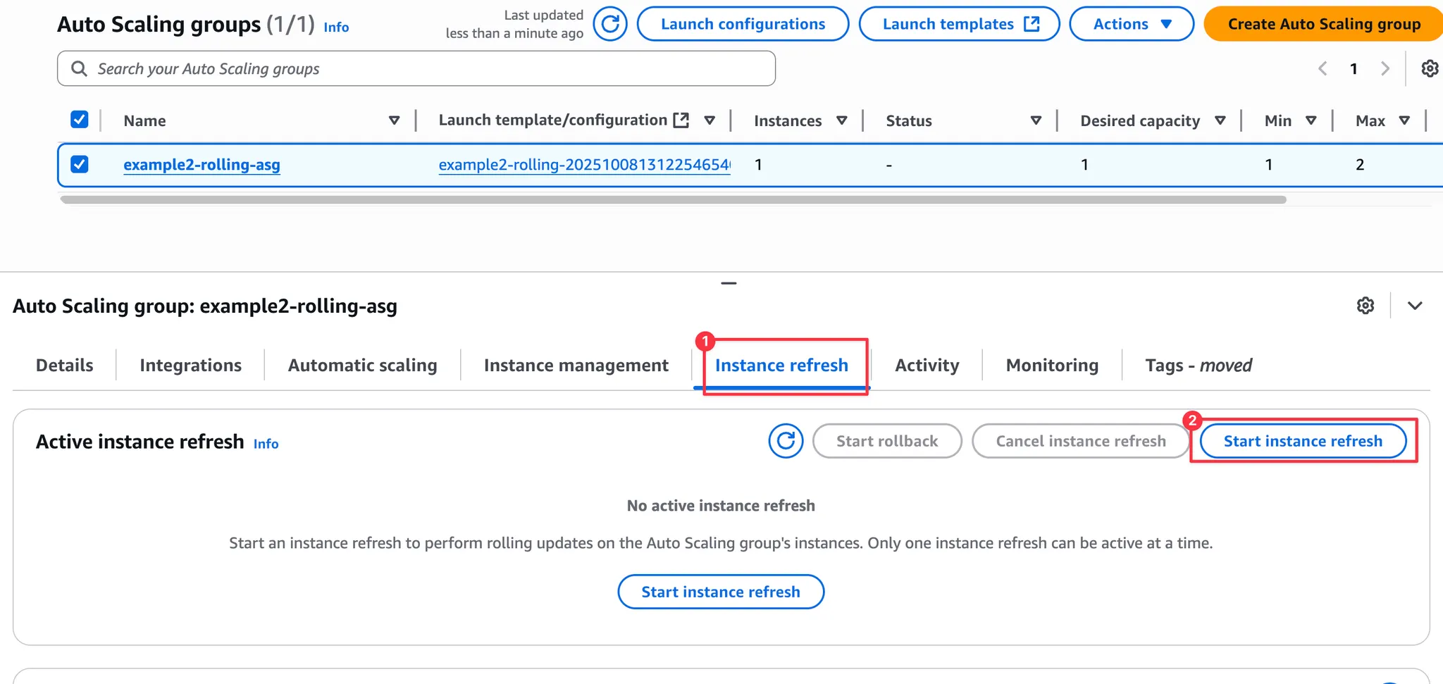Sort by Launch template/configuration column arrow

(x=710, y=120)
